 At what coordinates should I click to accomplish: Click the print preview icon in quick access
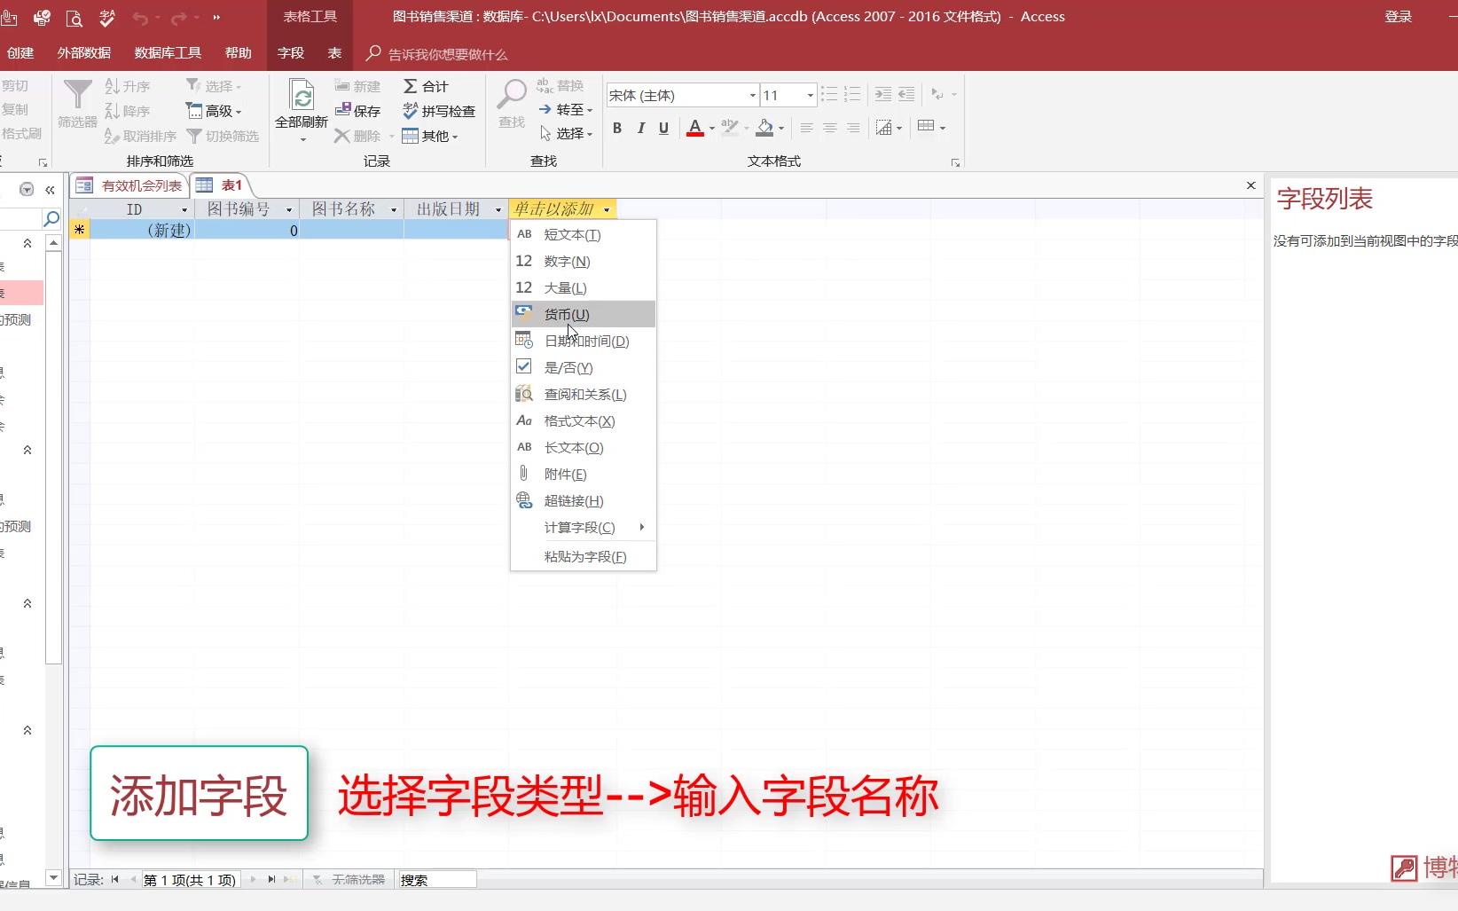click(74, 17)
